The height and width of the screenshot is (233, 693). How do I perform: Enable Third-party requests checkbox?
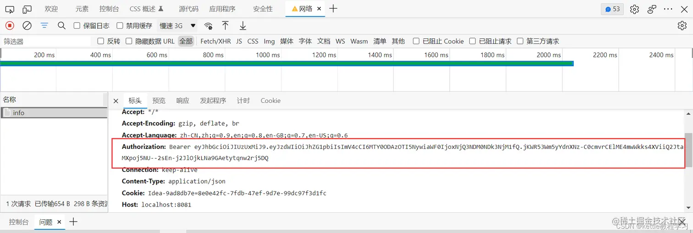click(x=520, y=41)
